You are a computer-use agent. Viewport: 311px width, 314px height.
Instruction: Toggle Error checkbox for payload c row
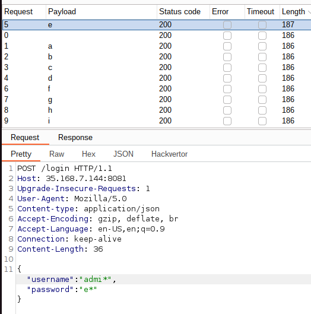(x=227, y=68)
